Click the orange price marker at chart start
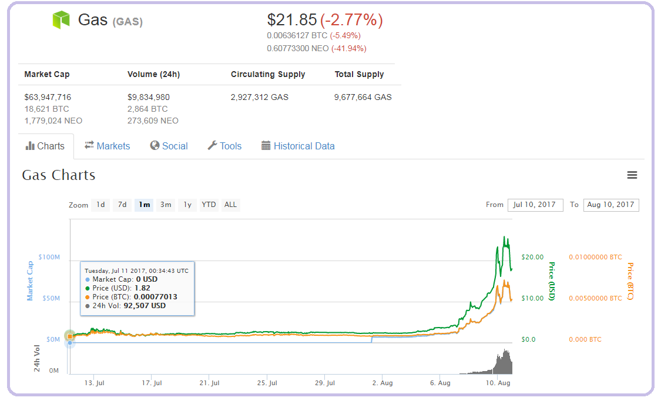Screen dimensions: 661x404 [x=70, y=336]
